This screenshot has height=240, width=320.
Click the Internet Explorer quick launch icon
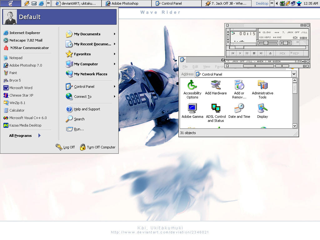(41, 3)
